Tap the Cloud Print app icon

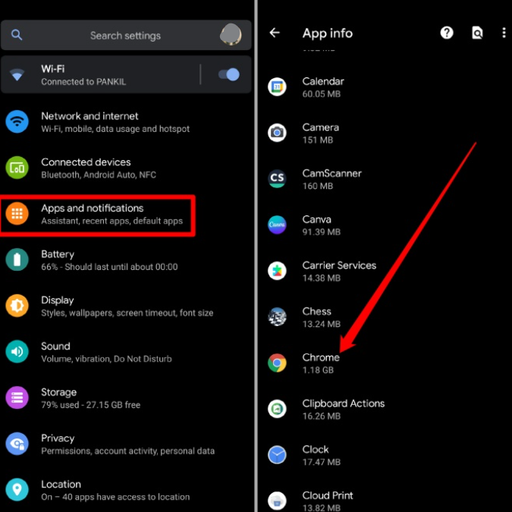pos(277,501)
